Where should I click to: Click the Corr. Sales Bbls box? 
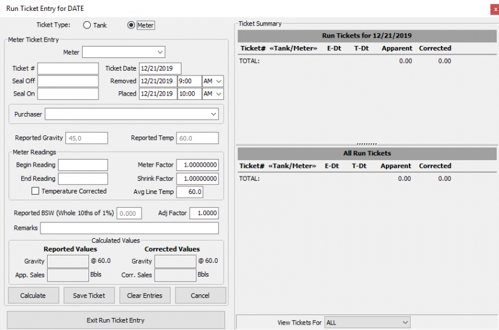175,275
